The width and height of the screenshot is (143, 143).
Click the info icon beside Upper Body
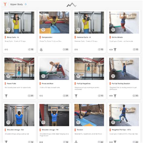26,4
